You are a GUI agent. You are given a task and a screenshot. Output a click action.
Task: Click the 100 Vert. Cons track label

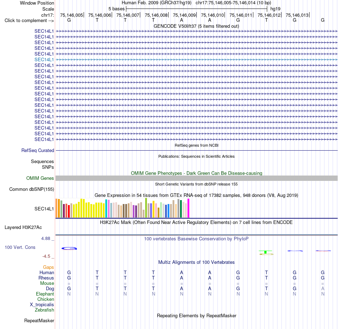click(20, 247)
